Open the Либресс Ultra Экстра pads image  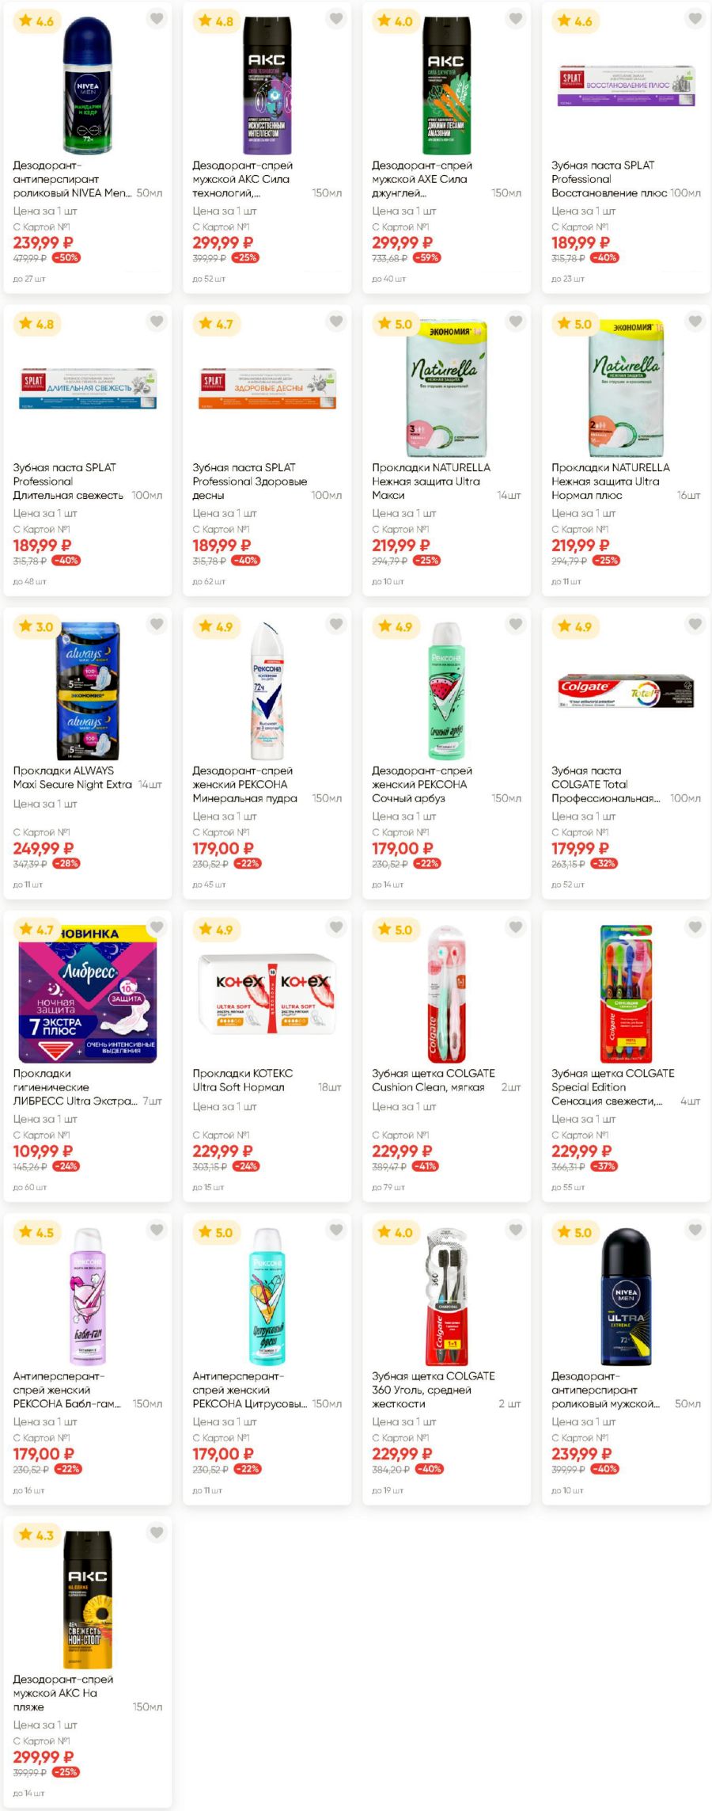(x=88, y=993)
